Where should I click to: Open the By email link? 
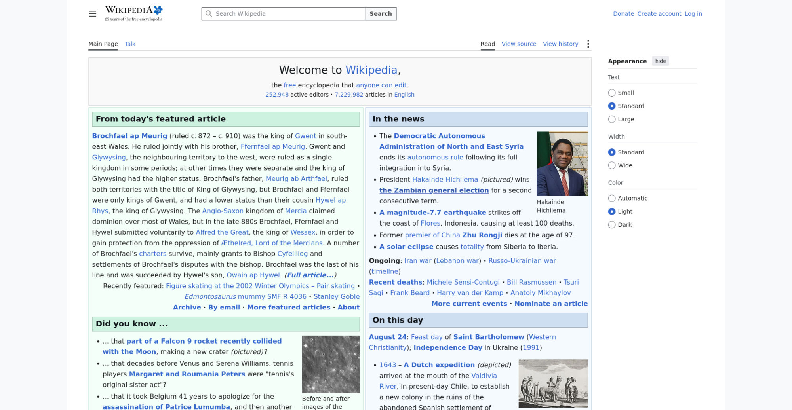pyautogui.click(x=224, y=307)
